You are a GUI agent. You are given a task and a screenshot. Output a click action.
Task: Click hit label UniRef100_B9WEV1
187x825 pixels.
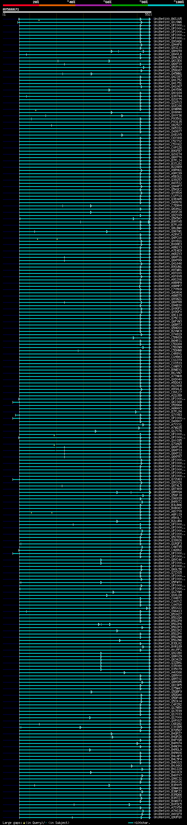(168, 370)
